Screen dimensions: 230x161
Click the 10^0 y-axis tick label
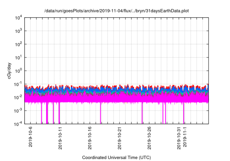[x=19, y=71]
